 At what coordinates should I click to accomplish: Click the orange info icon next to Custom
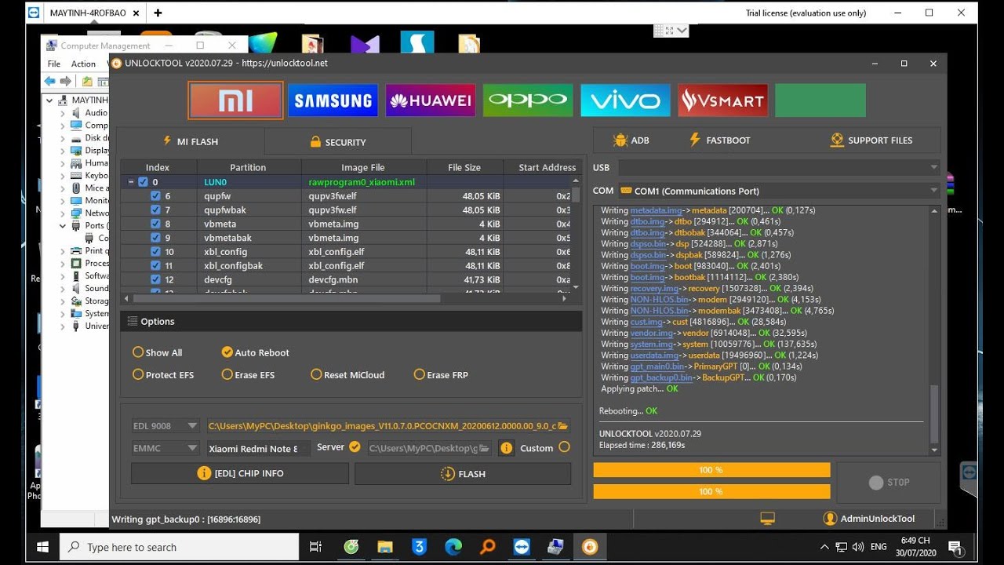[x=506, y=448]
